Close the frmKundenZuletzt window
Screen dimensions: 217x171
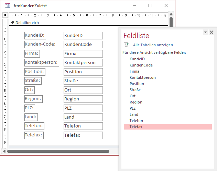(x=166, y=5)
